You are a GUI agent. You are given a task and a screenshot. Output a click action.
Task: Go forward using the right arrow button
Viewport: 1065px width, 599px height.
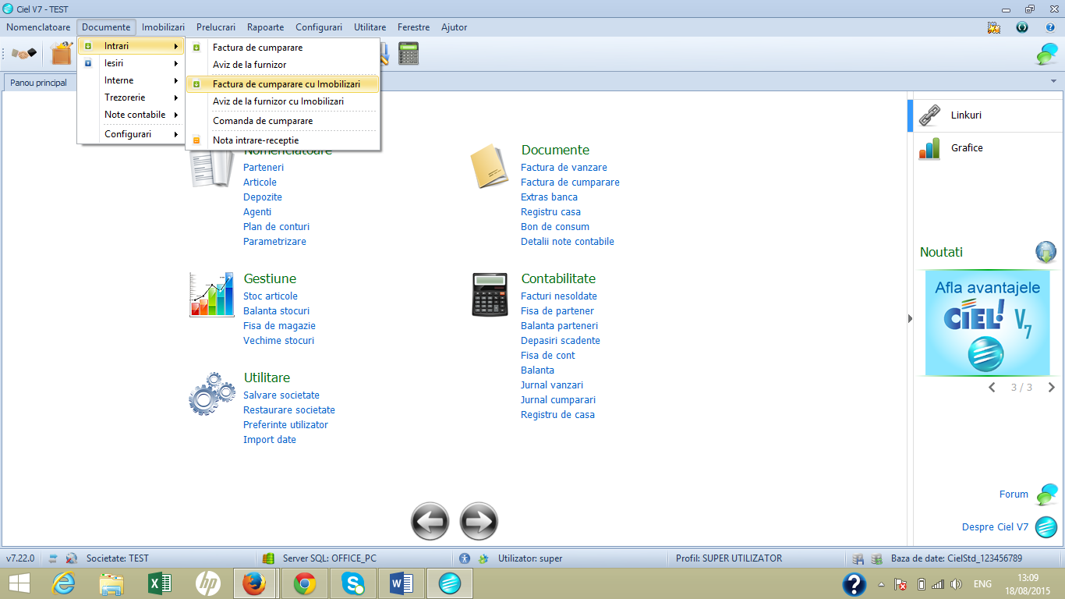pos(479,521)
